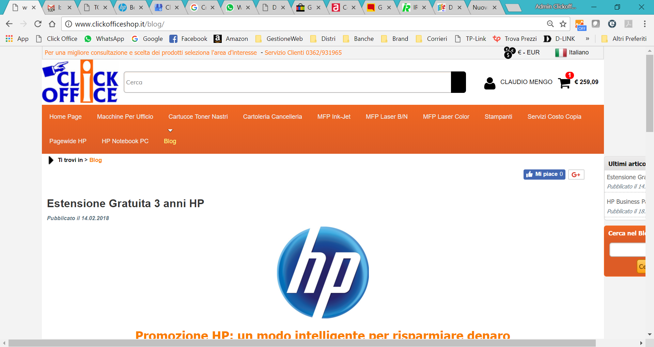Viewport: 654px width, 347px height.
Task: Click the Click Office logo
Action: click(80, 81)
